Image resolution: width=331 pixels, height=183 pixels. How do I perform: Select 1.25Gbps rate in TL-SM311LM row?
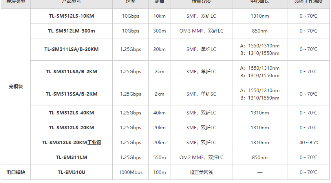coord(130,157)
